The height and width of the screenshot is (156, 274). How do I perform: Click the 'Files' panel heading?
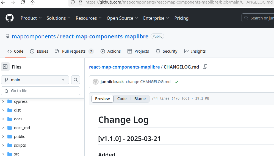[x=16, y=67]
